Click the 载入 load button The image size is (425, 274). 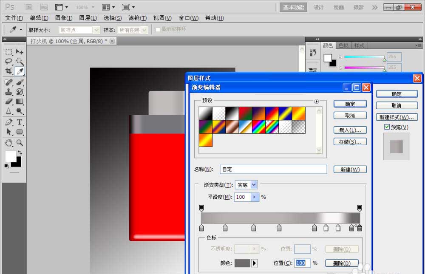pos(350,129)
